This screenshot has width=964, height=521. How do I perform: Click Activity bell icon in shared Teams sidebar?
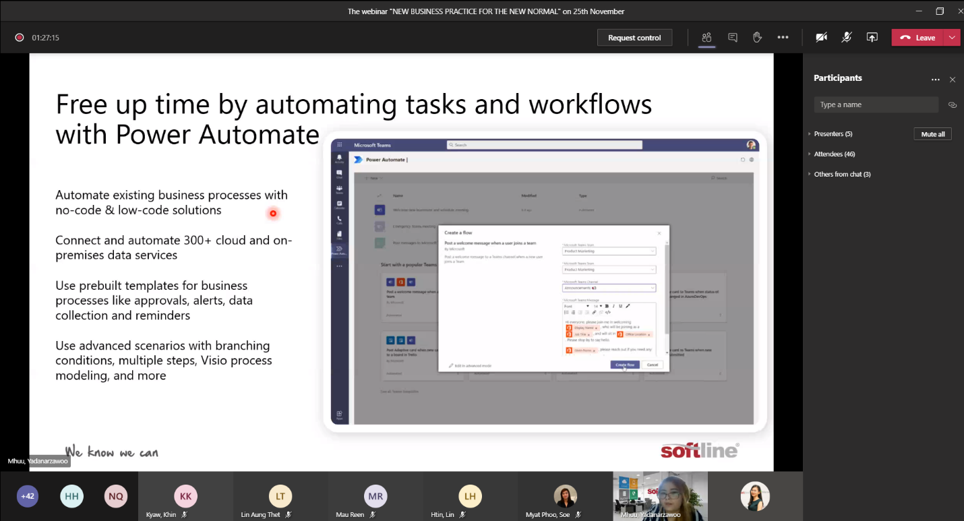pos(339,158)
